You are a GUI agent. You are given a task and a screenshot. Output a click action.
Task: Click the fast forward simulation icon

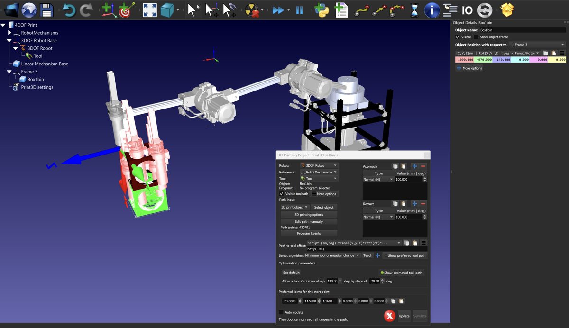coord(278,10)
